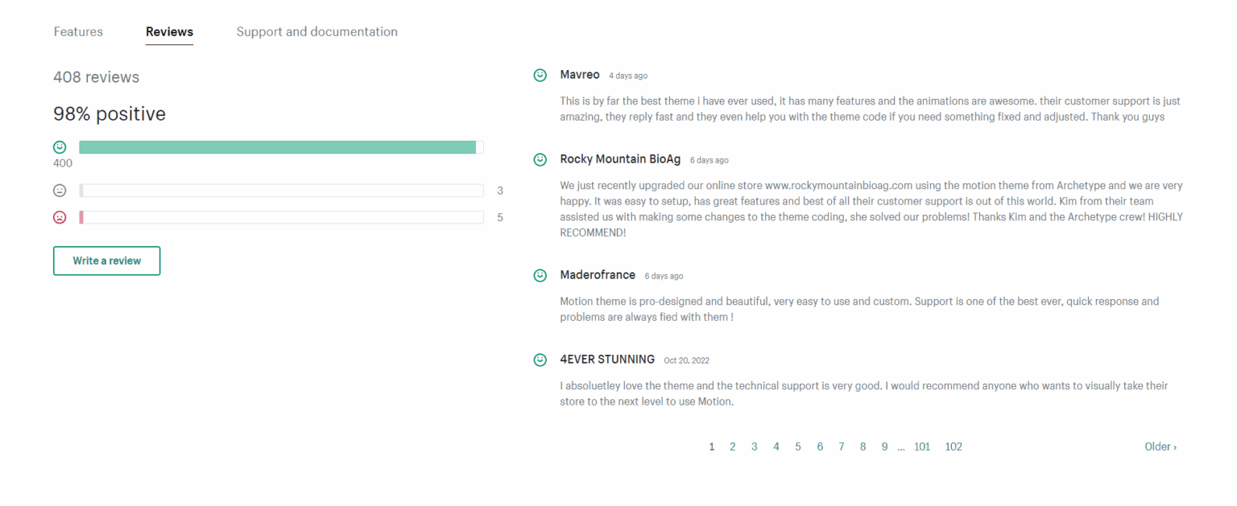This screenshot has height=506, width=1237.
Task: Click the smiley icon beside 4EVER STUNNING
Action: coord(540,360)
